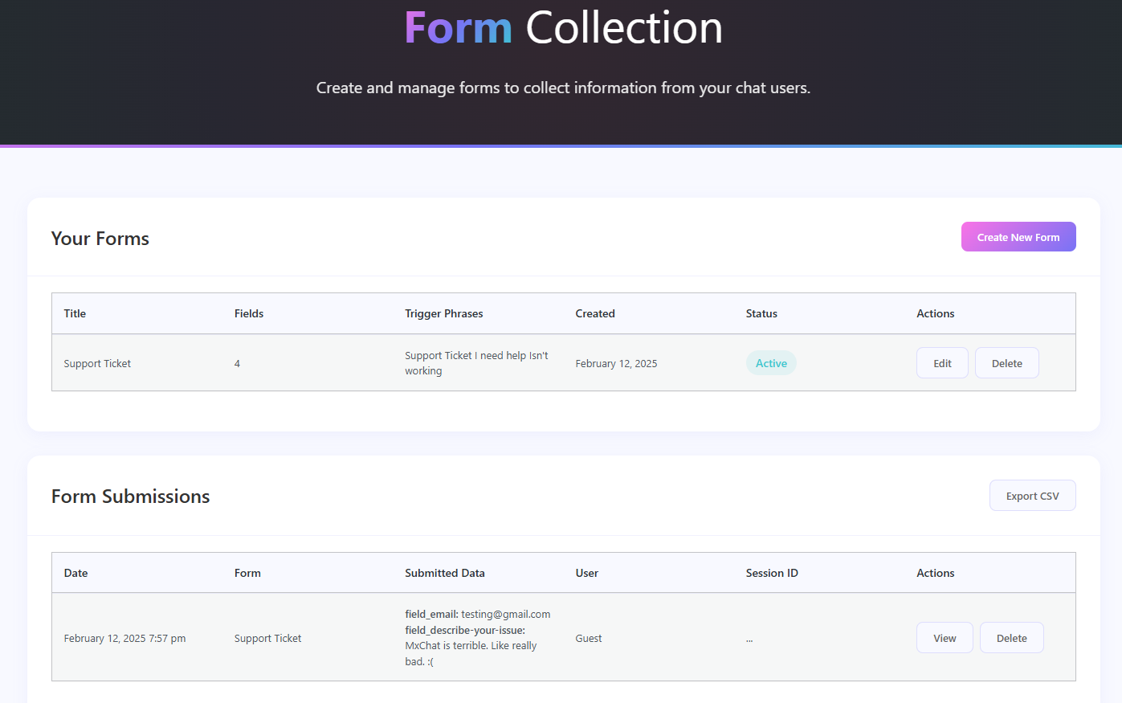Image resolution: width=1122 pixels, height=703 pixels.
Task: Export submissions as CSV
Action: (1033, 496)
